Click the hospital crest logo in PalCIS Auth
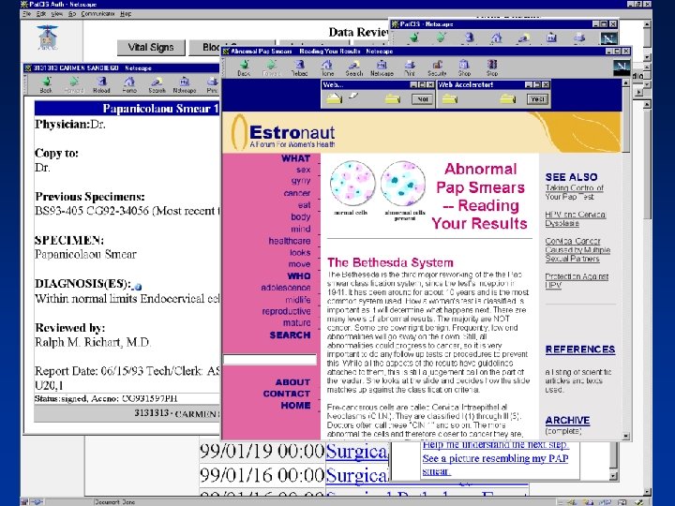This screenshot has width=675, height=506. (48, 37)
